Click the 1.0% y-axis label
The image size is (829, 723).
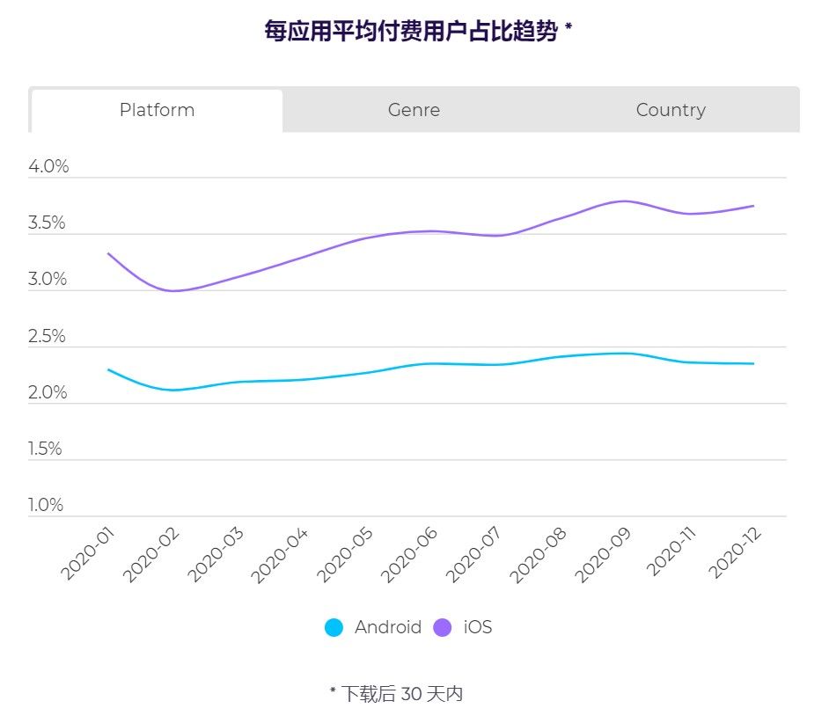tap(46, 505)
